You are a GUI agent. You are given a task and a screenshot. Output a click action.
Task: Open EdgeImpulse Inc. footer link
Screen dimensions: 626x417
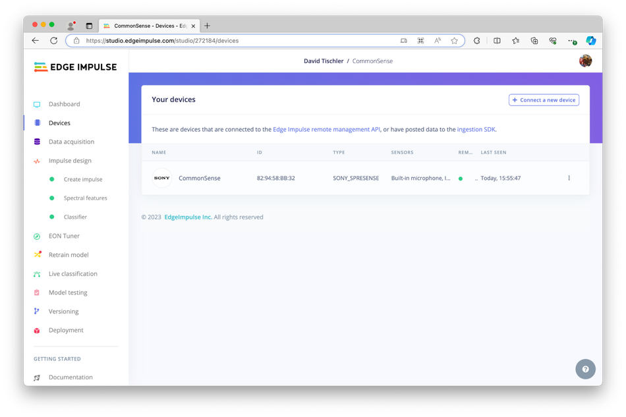tap(188, 217)
